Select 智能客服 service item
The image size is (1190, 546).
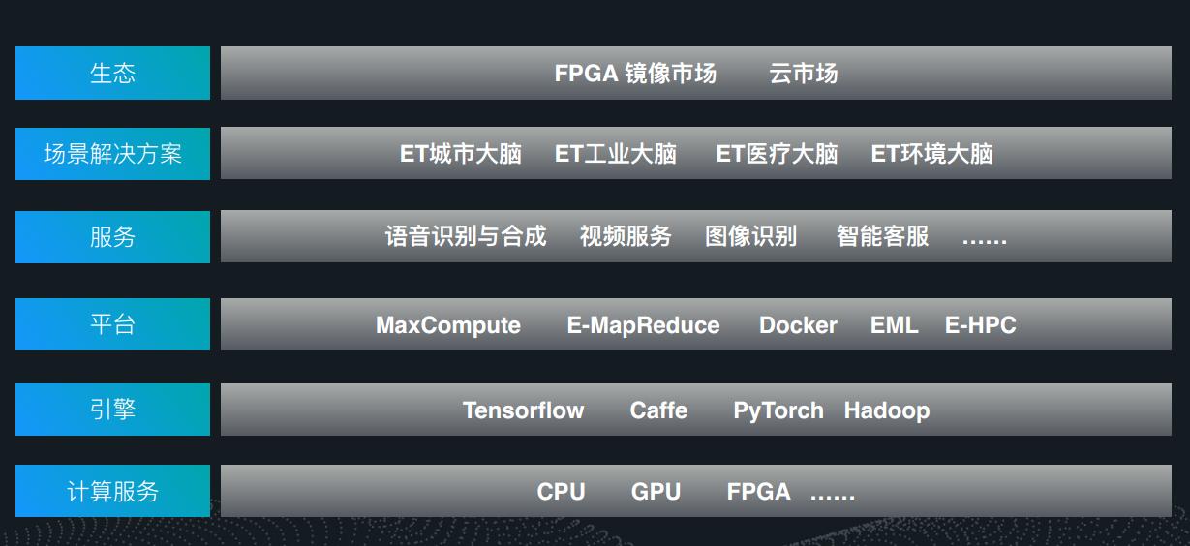point(882,236)
